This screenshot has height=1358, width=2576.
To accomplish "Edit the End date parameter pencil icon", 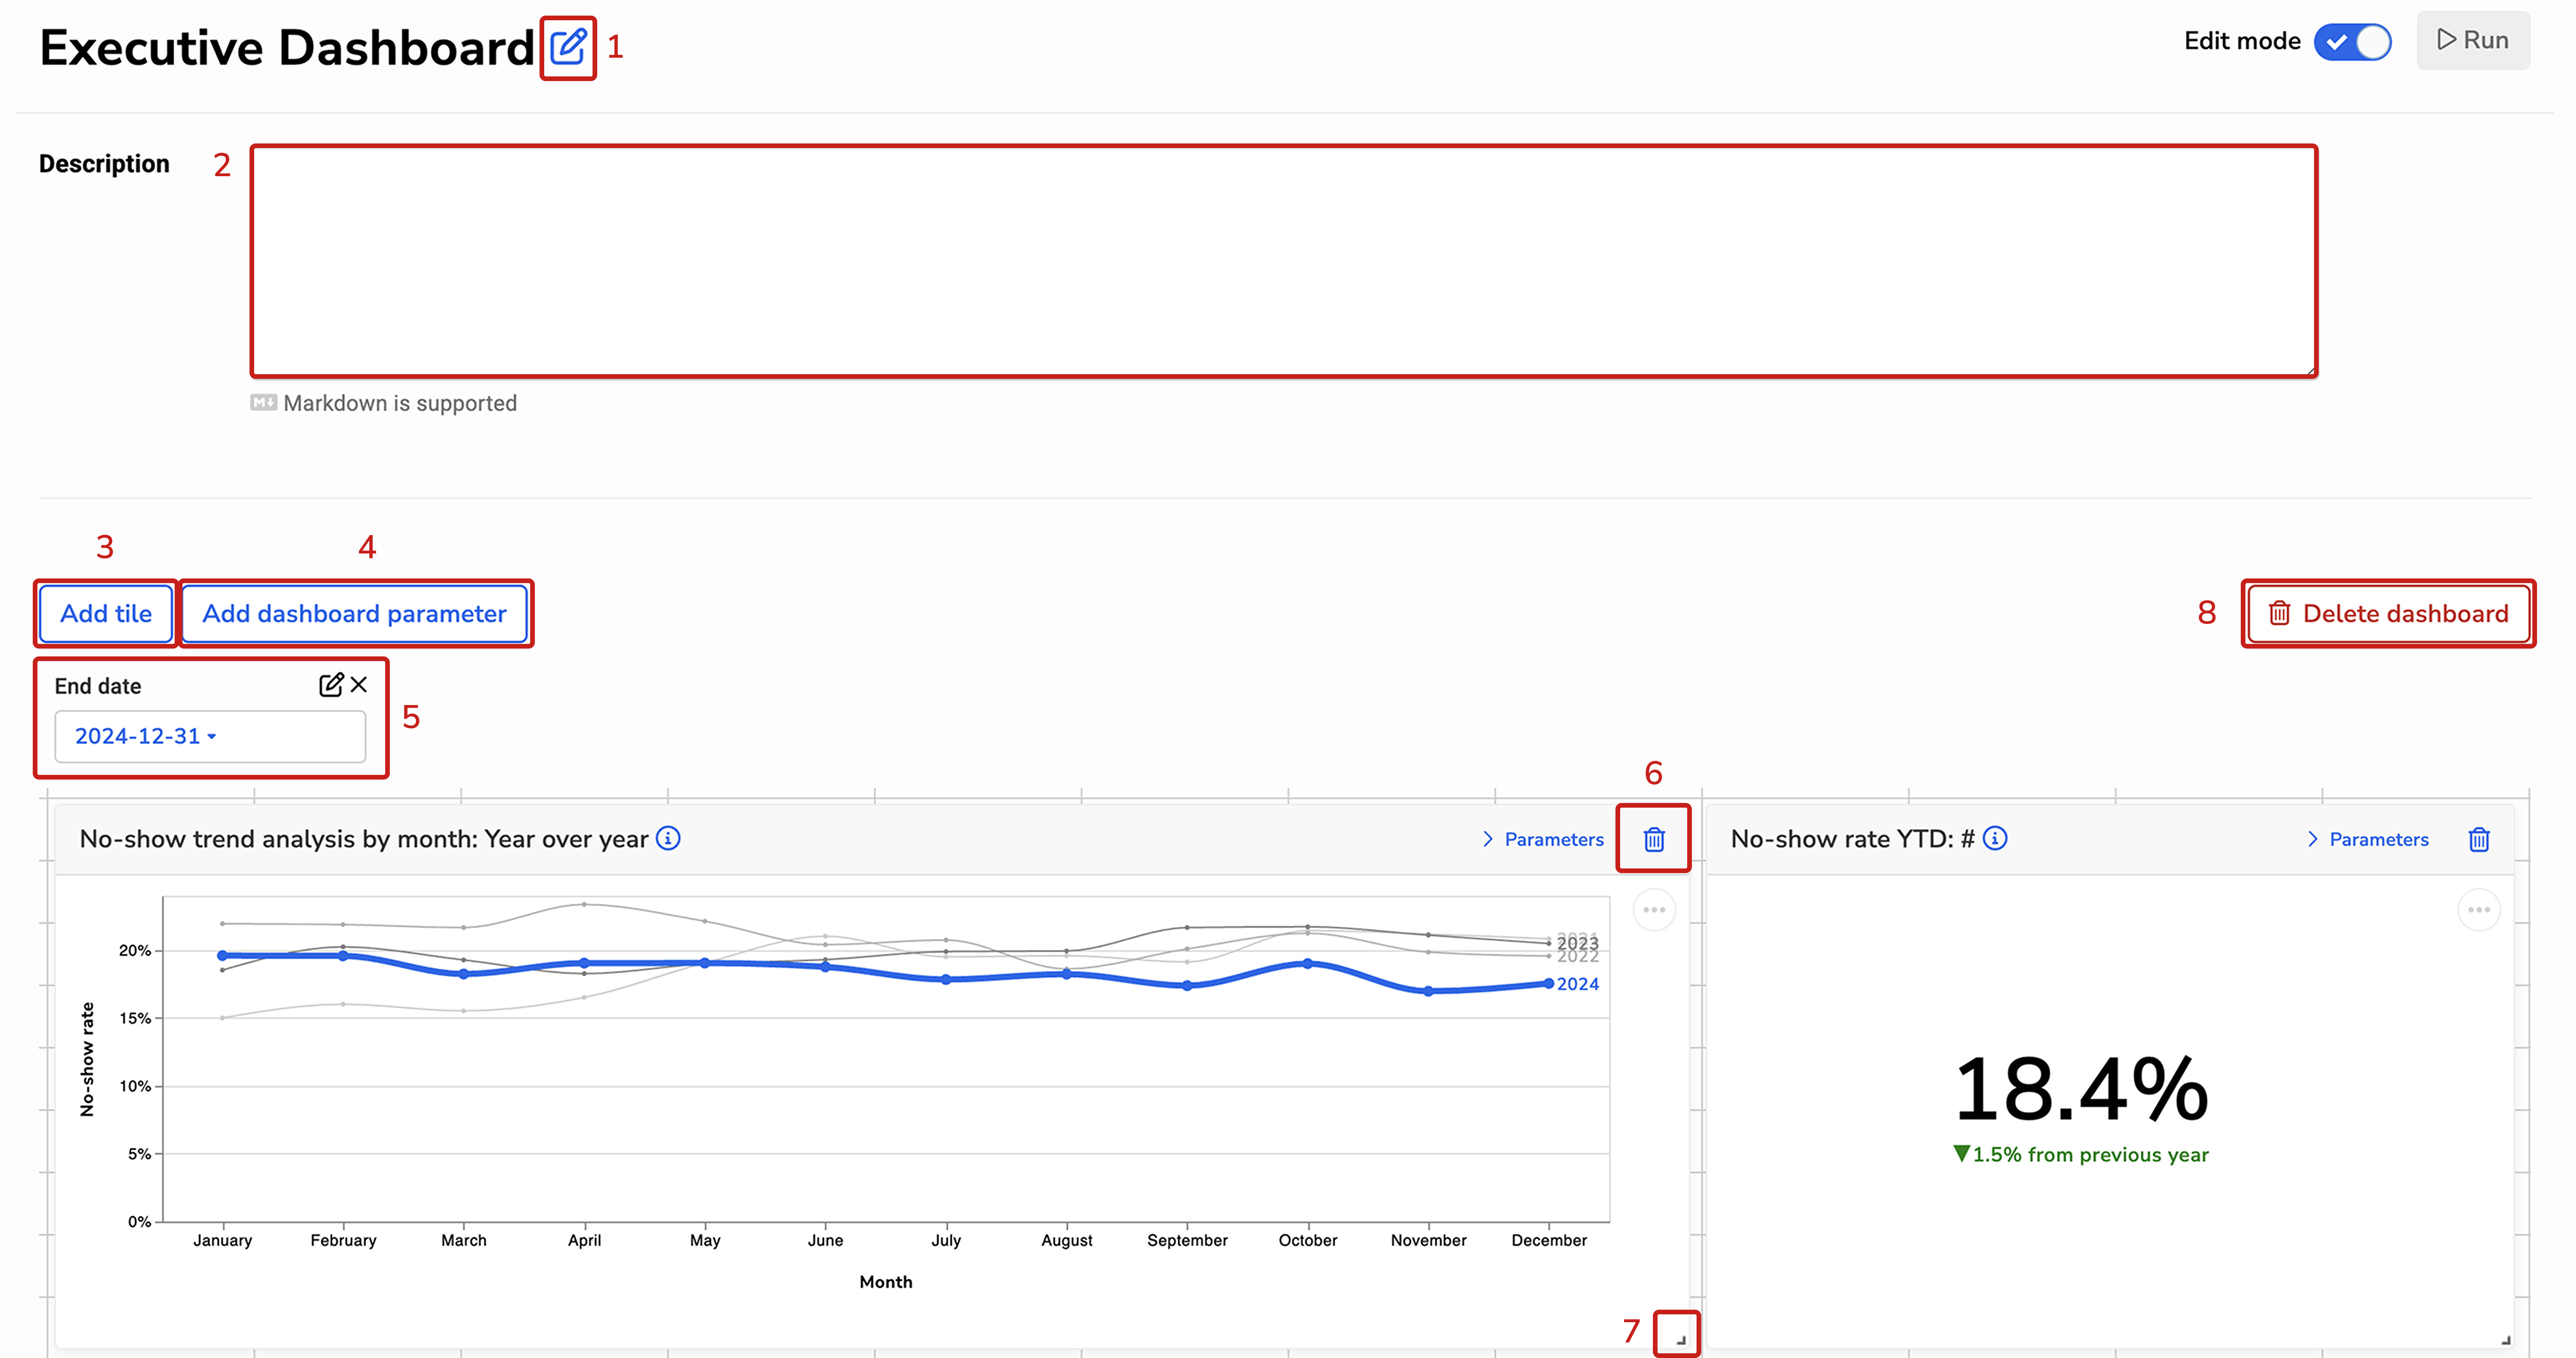I will click(x=330, y=685).
